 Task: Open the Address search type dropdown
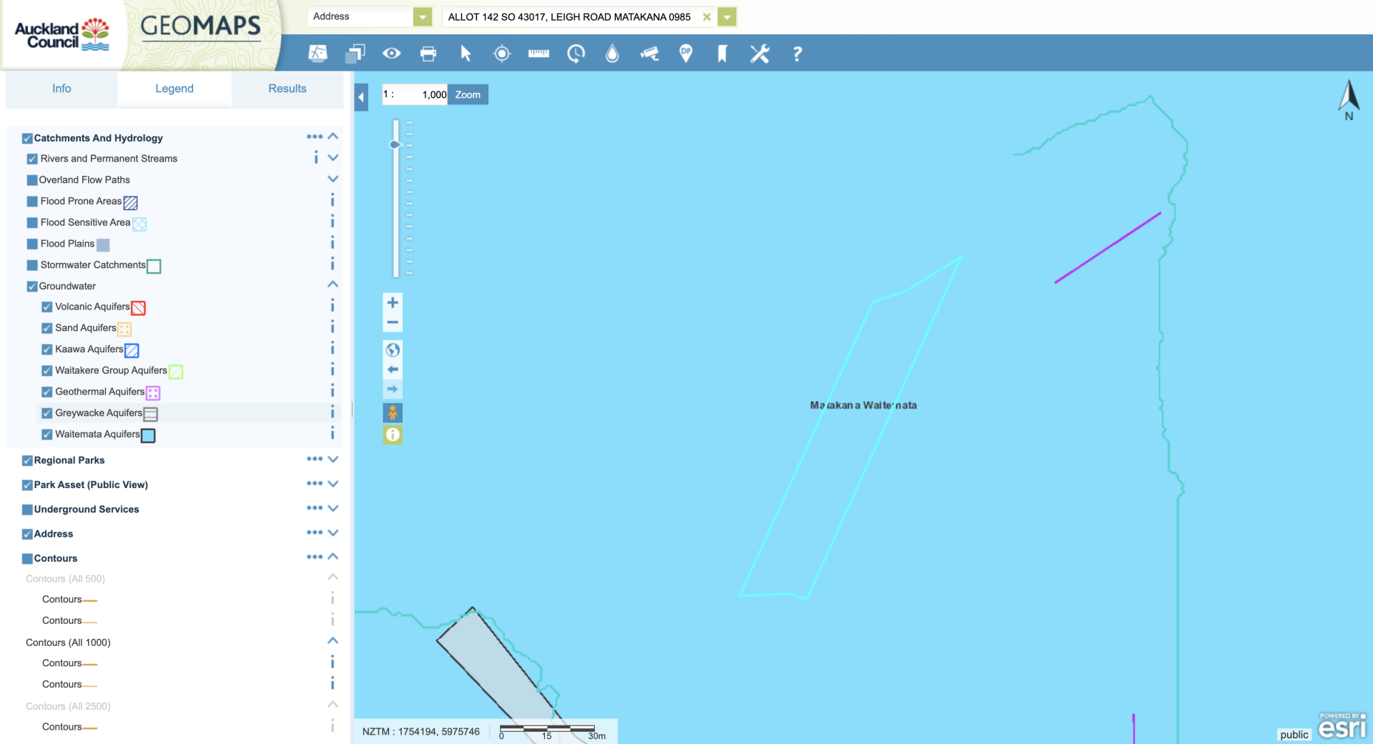tap(423, 16)
